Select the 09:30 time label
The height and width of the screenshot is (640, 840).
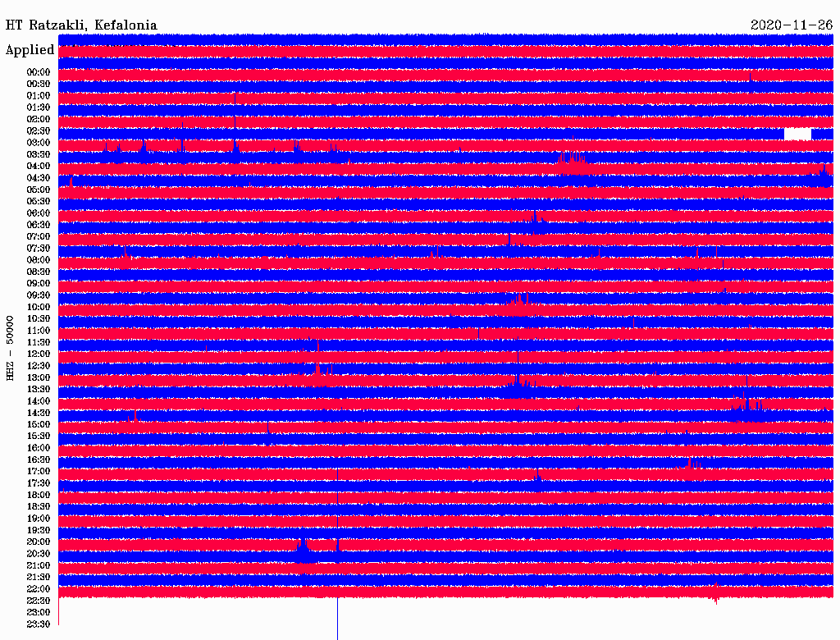39,295
